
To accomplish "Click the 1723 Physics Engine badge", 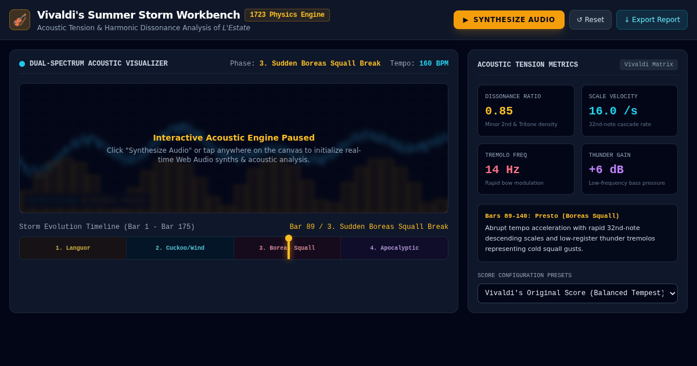I will (x=287, y=15).
